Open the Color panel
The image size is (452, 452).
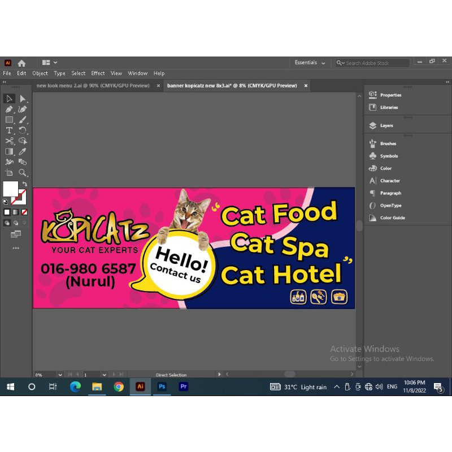(380, 168)
